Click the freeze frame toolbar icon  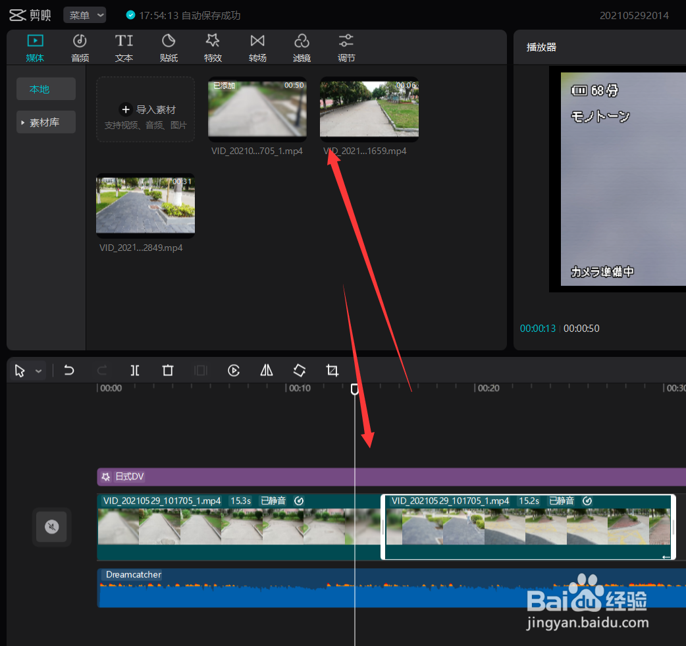[201, 371]
